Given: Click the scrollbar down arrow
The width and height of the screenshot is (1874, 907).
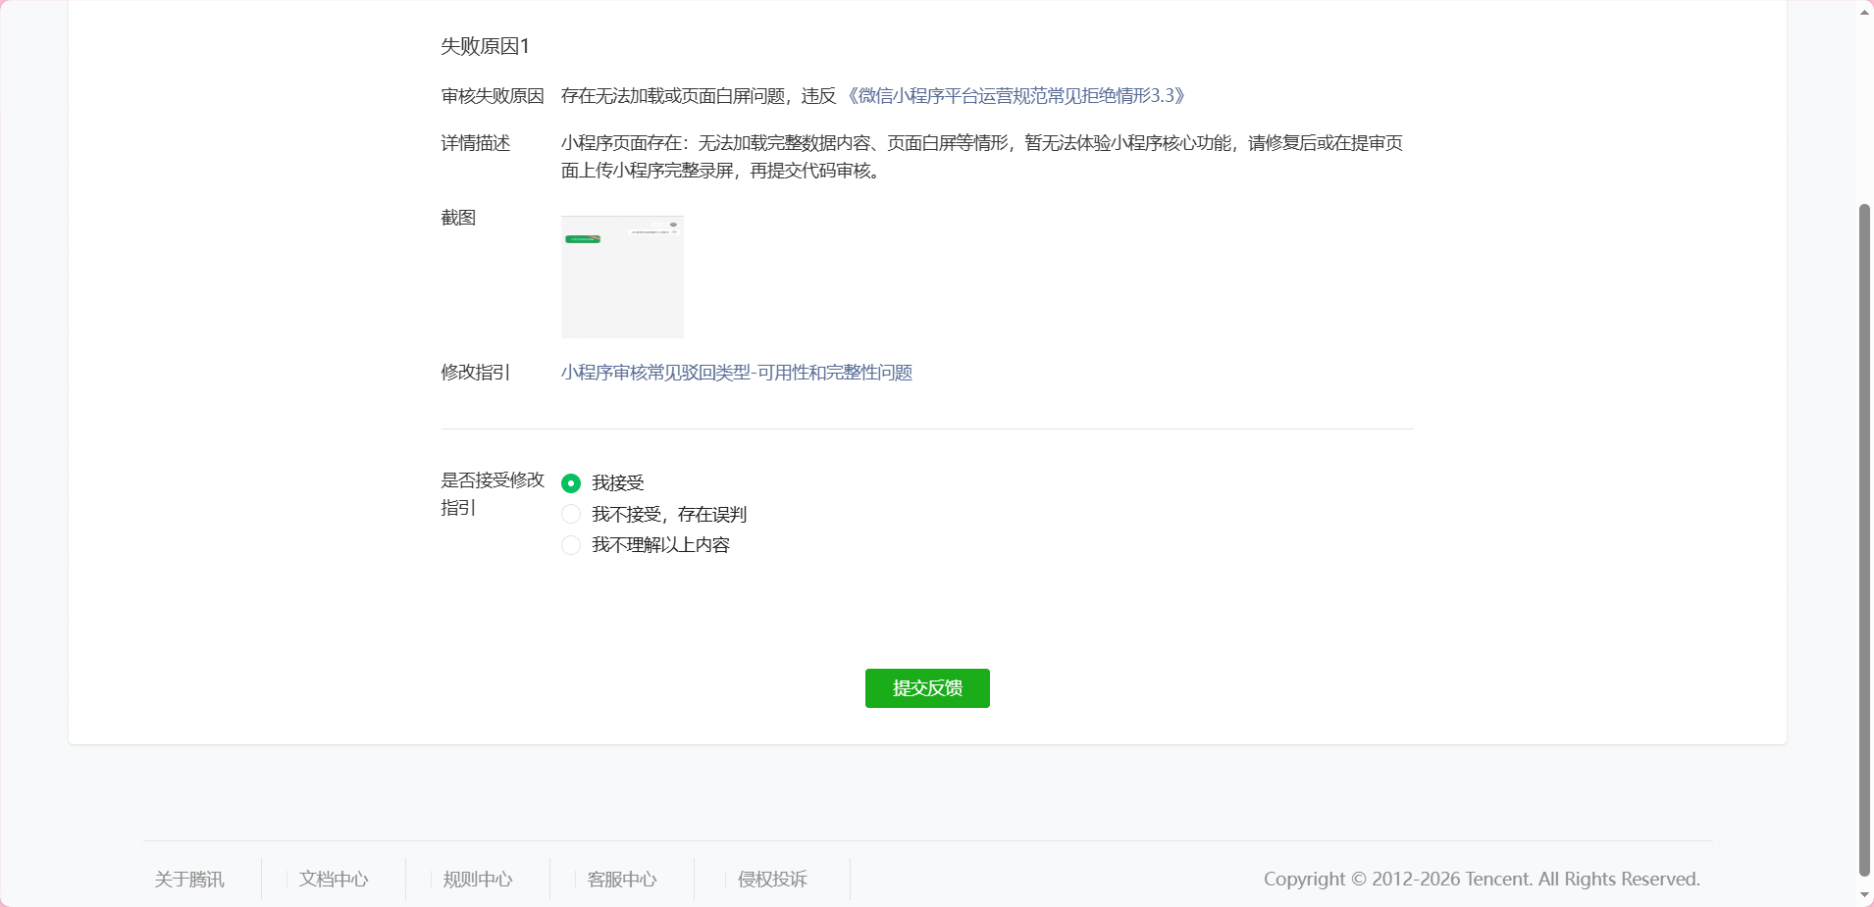Looking at the screenshot, I should pos(1864,895).
